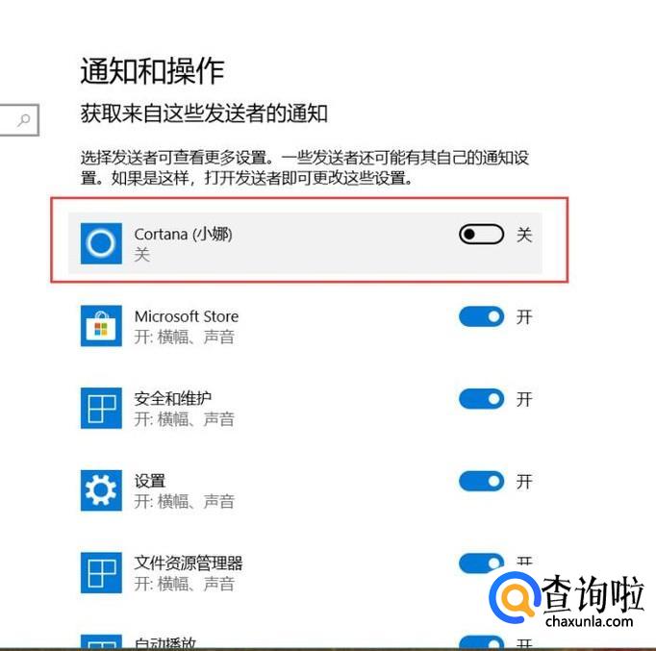656x651 pixels.
Task: Click the 文件资源管理器 app icon
Action: pos(101,573)
